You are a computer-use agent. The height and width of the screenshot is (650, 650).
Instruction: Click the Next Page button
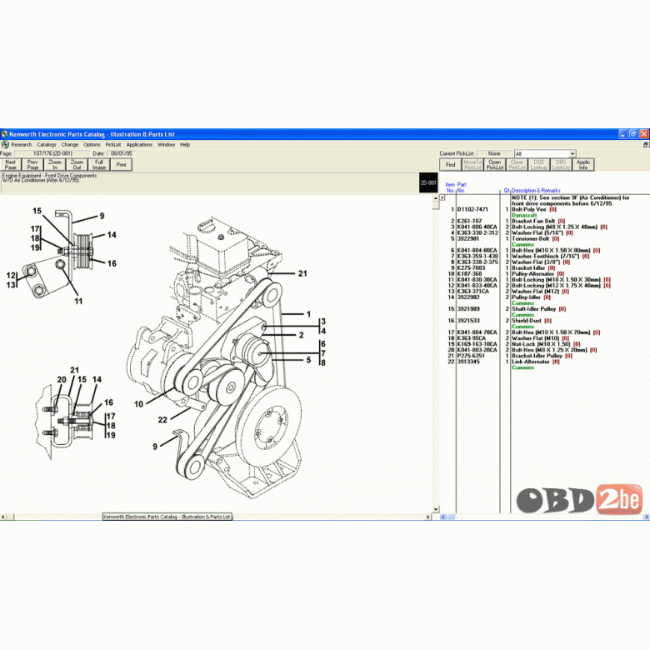tap(11, 164)
